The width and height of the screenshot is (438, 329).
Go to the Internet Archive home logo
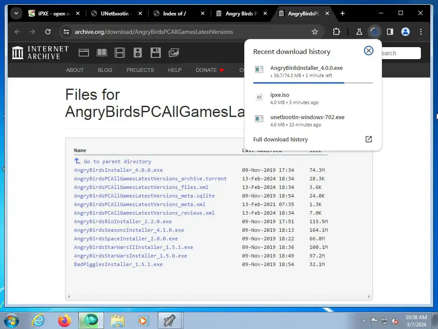pos(41,53)
